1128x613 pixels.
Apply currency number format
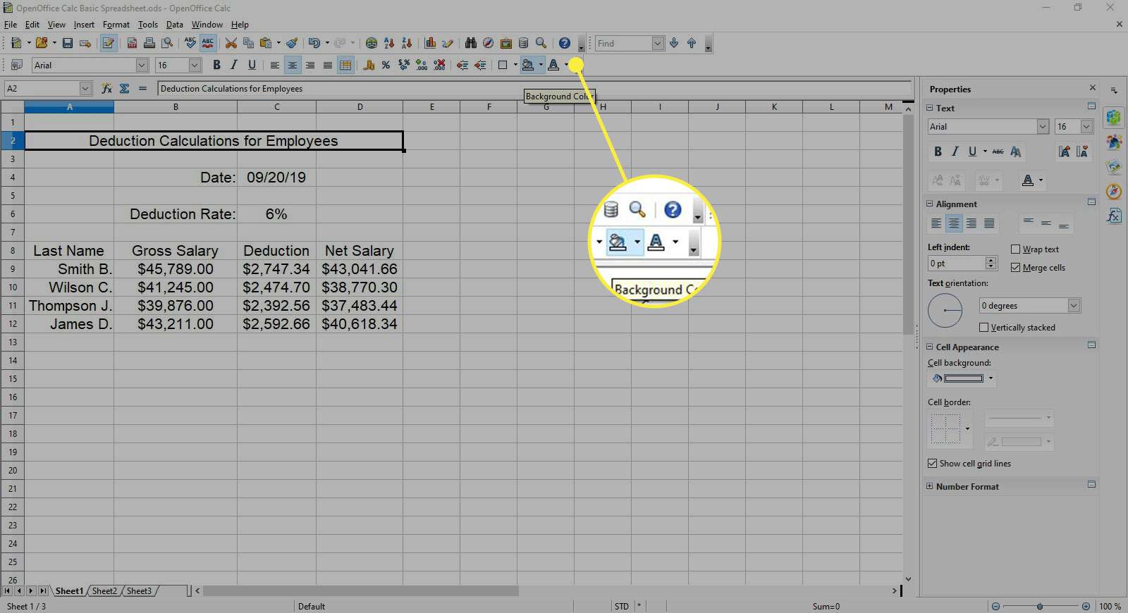pyautogui.click(x=369, y=65)
